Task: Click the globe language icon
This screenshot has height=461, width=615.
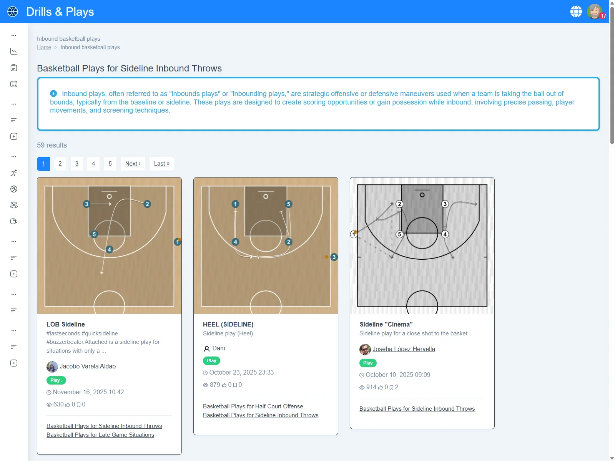Action: click(x=576, y=12)
